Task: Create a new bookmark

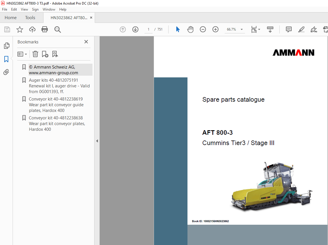Action: pyautogui.click(x=45, y=54)
